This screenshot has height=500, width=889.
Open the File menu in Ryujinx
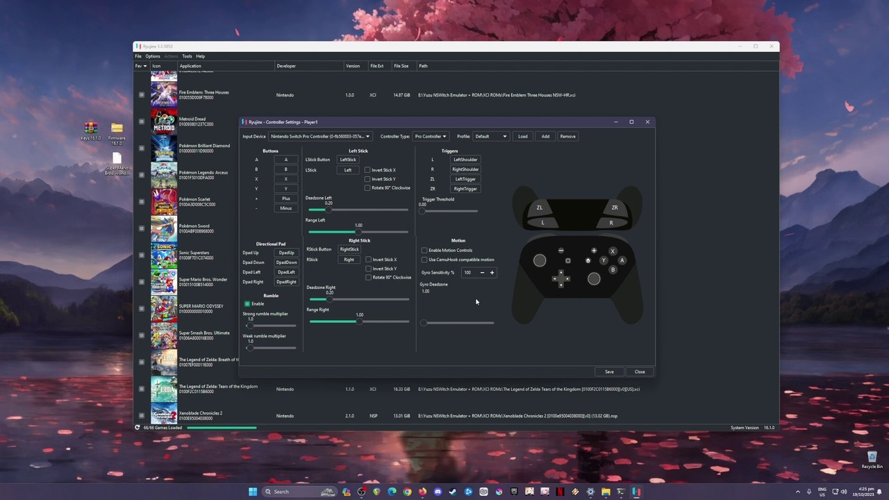pos(138,56)
